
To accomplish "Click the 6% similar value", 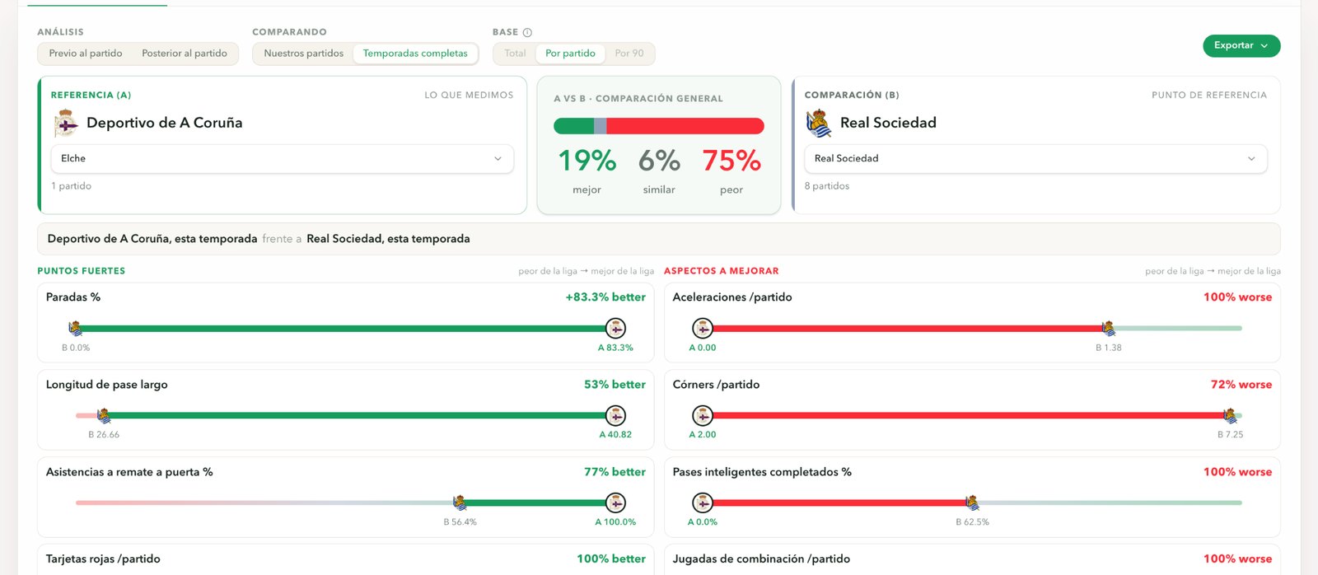I will pos(659,161).
